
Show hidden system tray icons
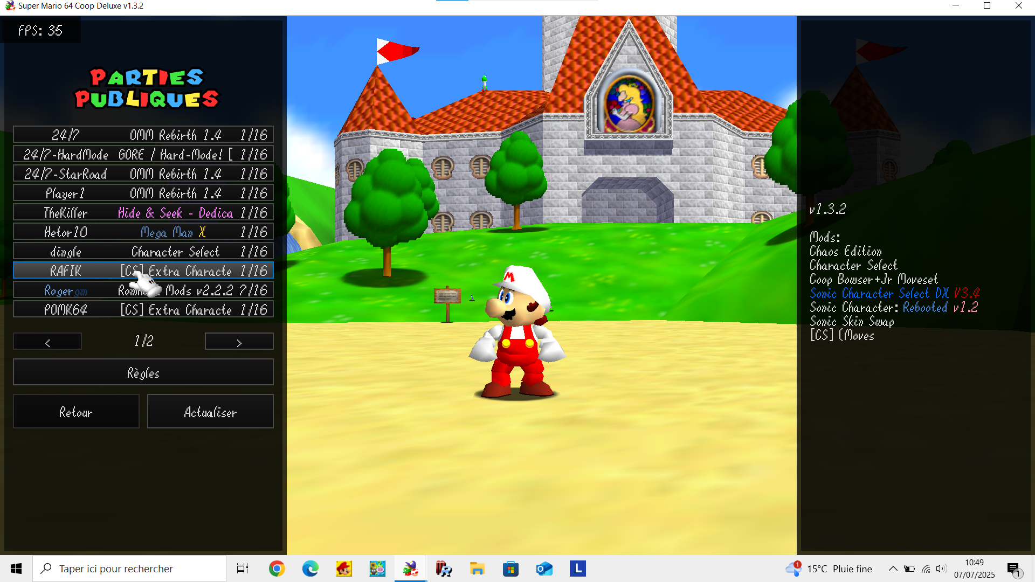pyautogui.click(x=893, y=569)
